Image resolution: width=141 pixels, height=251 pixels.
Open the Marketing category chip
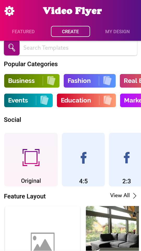pyautogui.click(x=131, y=100)
